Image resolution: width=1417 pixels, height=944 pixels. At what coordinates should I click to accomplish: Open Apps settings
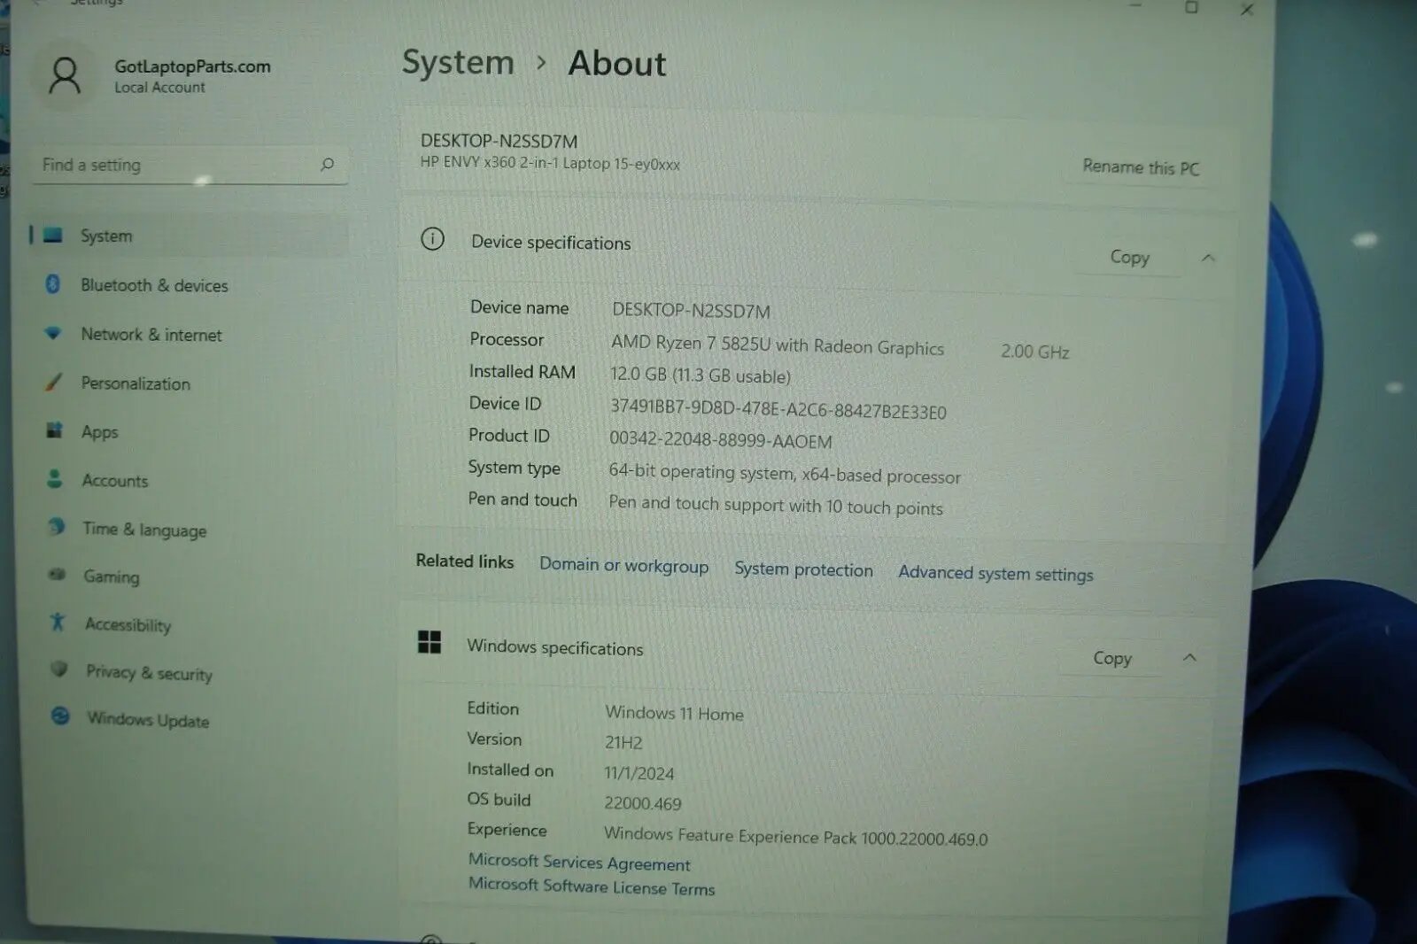tap(99, 432)
